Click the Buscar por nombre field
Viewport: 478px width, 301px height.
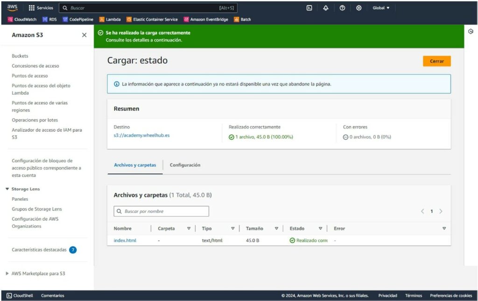coord(161,211)
